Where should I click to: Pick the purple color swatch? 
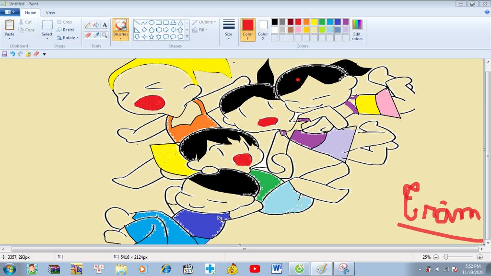[x=346, y=22]
